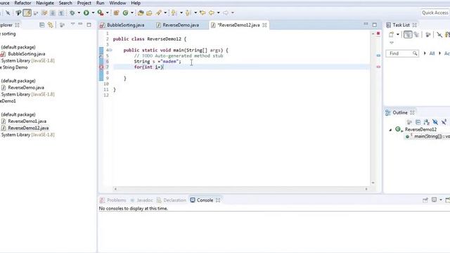Click the editor horizontal scrollbar

(240, 189)
